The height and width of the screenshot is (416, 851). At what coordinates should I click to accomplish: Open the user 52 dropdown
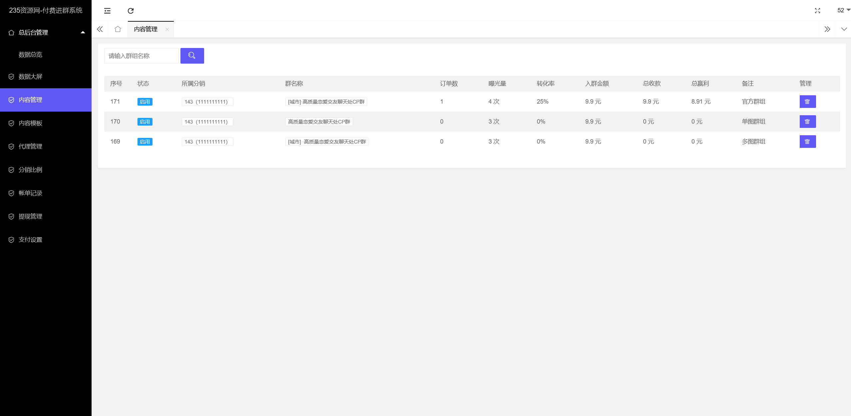click(843, 10)
